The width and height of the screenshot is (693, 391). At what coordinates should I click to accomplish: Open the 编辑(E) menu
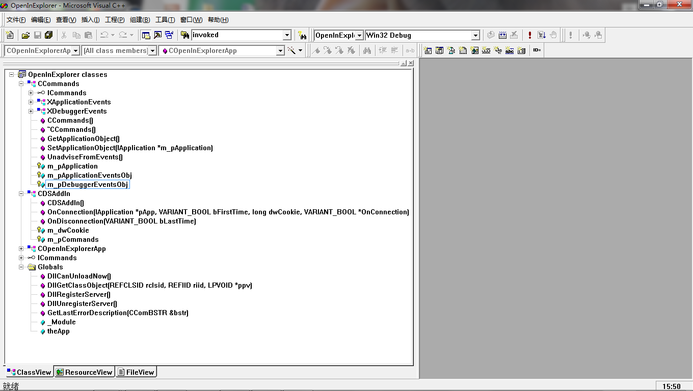coord(41,20)
